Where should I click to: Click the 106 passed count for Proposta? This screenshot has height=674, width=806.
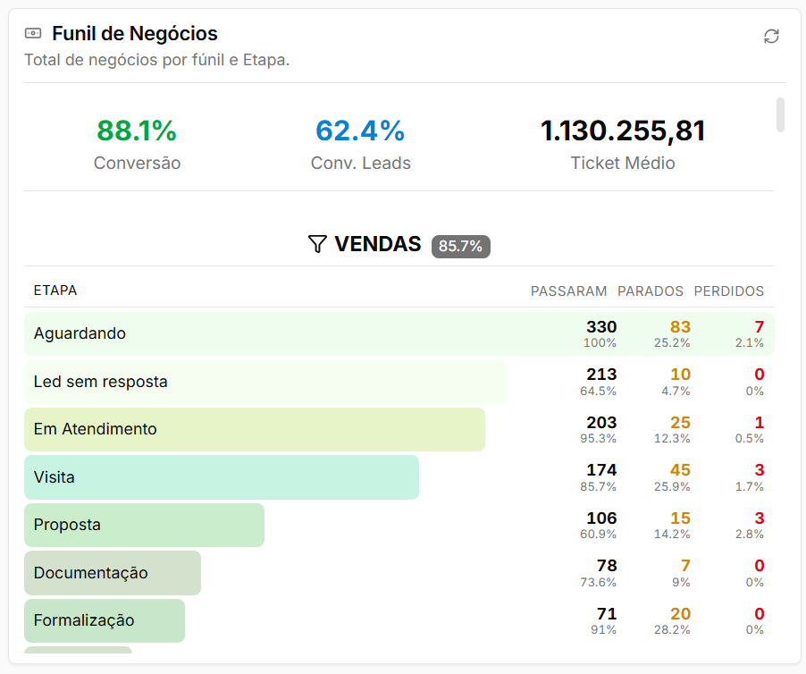point(601,518)
